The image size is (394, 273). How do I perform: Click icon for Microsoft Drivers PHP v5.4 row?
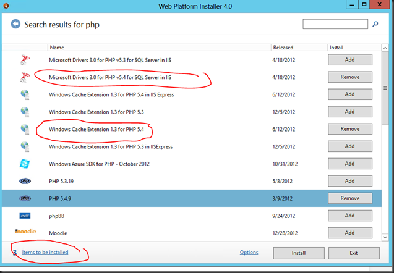coord(25,77)
